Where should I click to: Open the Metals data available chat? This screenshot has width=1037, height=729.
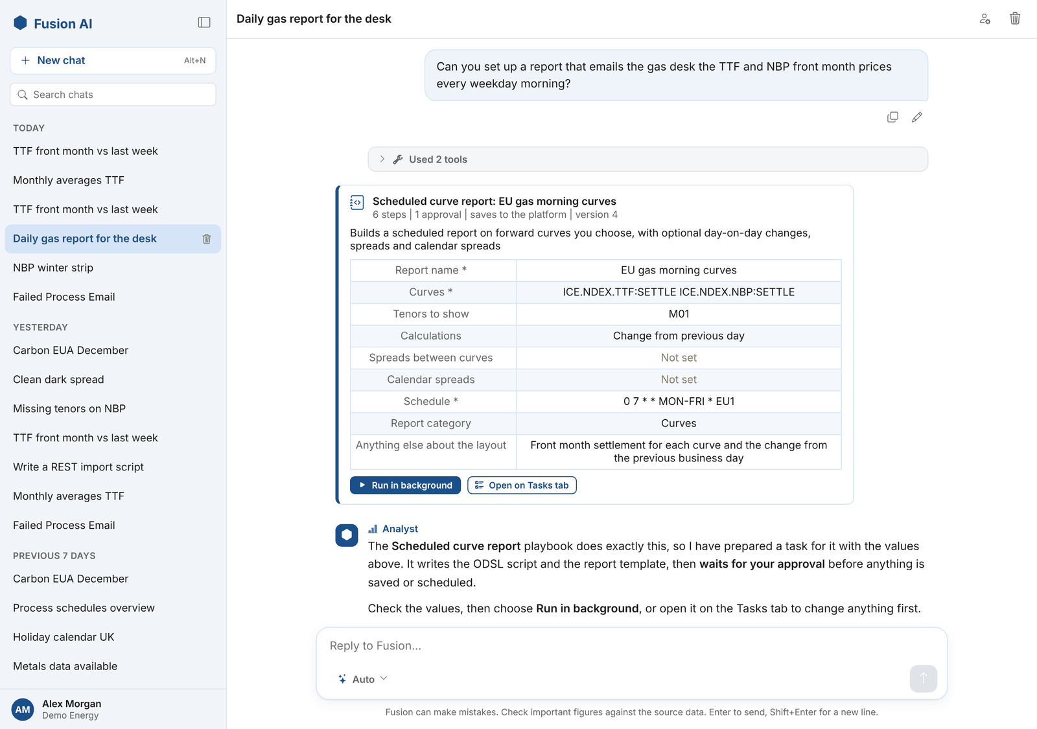(x=113, y=666)
